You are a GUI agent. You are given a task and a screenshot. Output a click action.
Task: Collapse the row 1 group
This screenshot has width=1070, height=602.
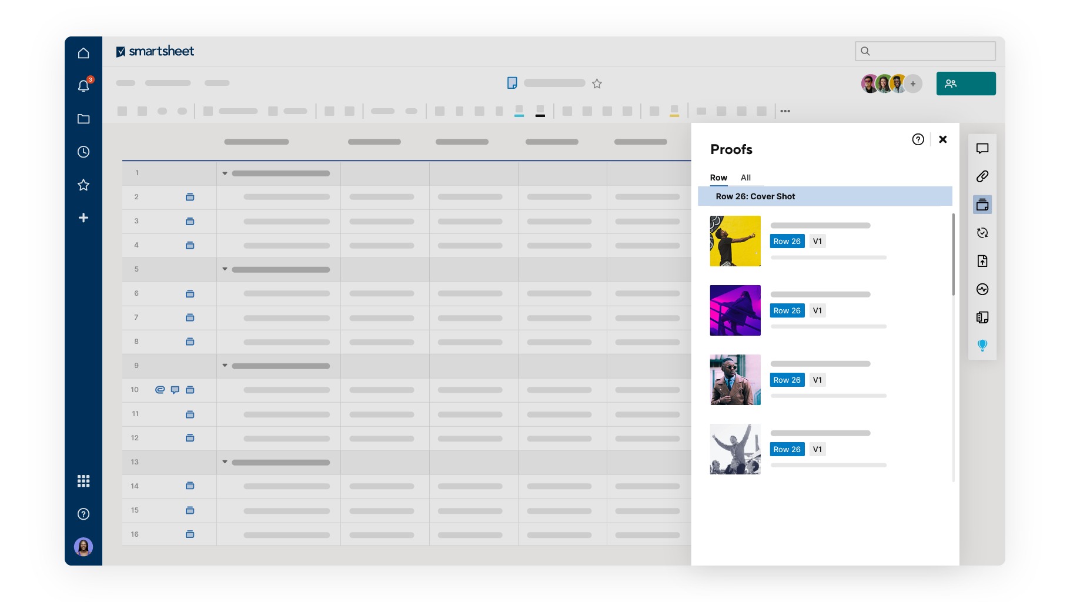225,173
